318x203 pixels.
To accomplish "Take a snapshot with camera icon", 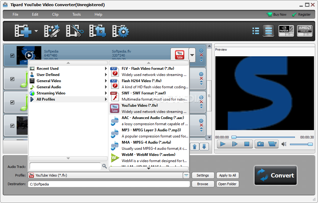I will coord(260,144).
